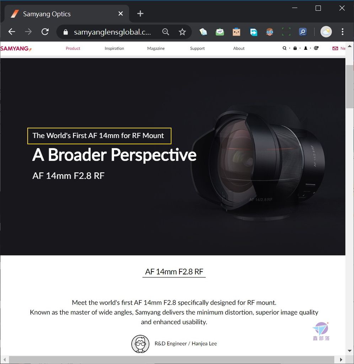Screen dimensions: 354x364
Task: Click the red newsletter envelope icon
Action: 335,48
